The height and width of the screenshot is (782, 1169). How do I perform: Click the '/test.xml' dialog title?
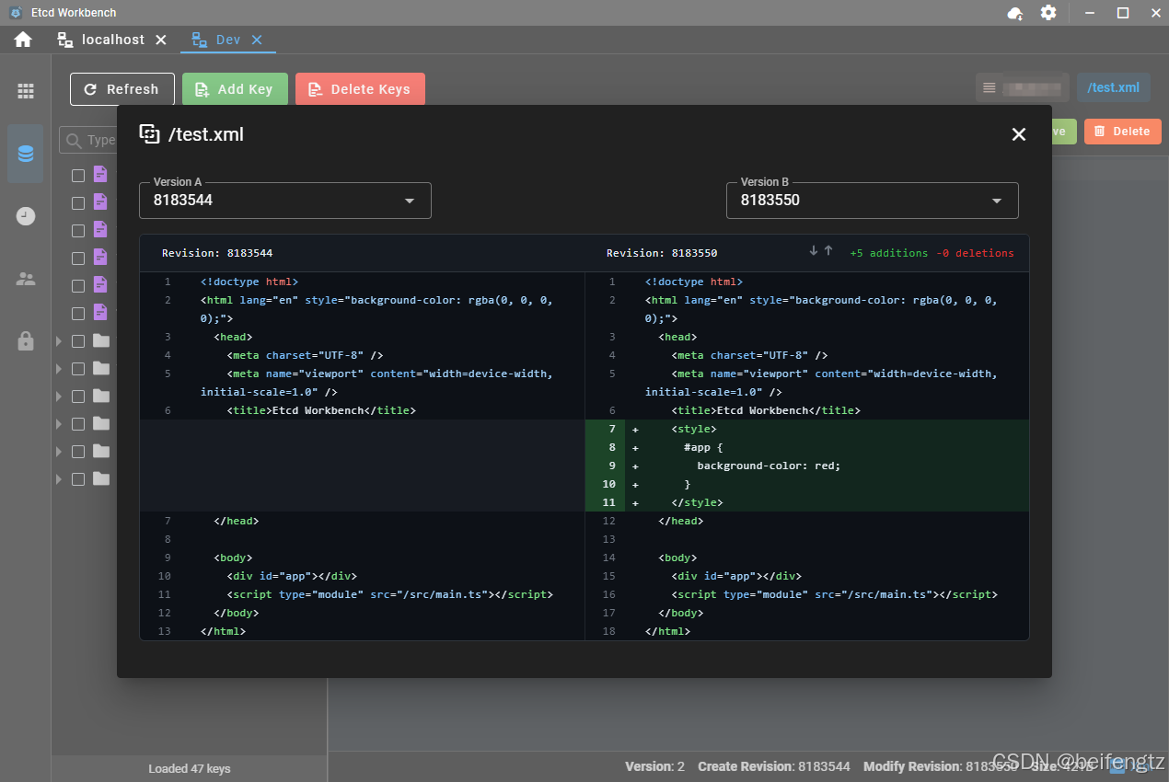[x=206, y=134]
